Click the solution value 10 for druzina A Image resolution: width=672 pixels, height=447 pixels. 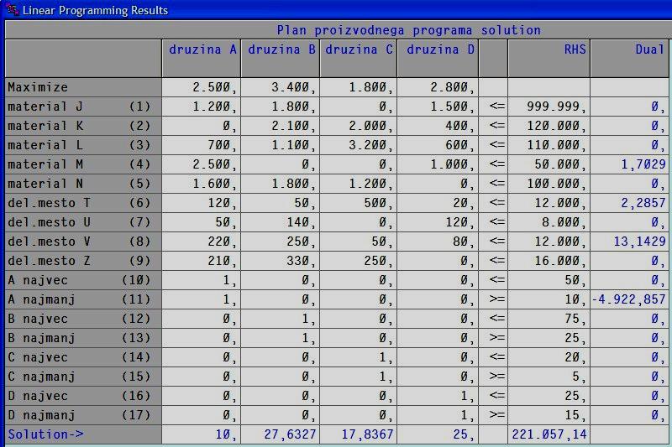(x=202, y=434)
